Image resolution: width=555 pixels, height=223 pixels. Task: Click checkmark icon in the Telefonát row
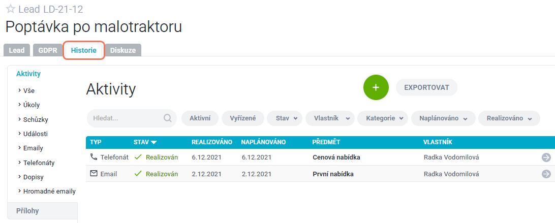point(138,157)
